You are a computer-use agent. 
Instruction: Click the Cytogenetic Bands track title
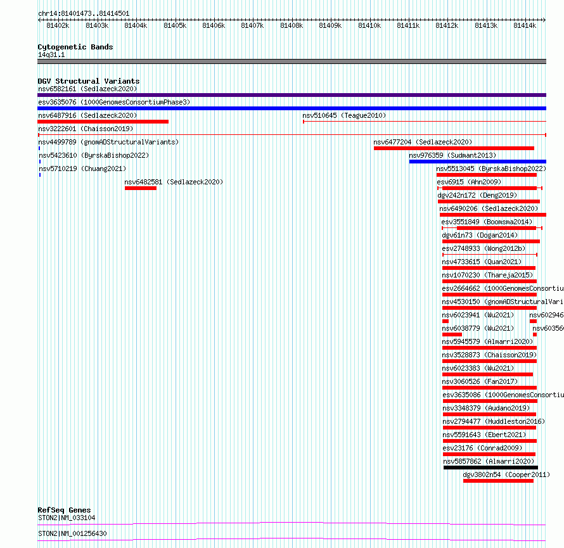click(x=75, y=47)
